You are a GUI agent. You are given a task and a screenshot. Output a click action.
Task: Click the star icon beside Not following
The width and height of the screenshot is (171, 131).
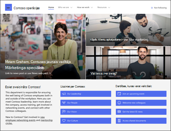coord(152,8)
